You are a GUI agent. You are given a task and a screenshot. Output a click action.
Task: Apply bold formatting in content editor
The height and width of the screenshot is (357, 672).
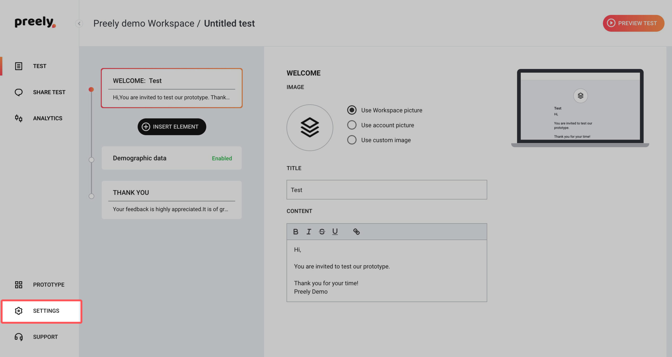[x=296, y=232]
